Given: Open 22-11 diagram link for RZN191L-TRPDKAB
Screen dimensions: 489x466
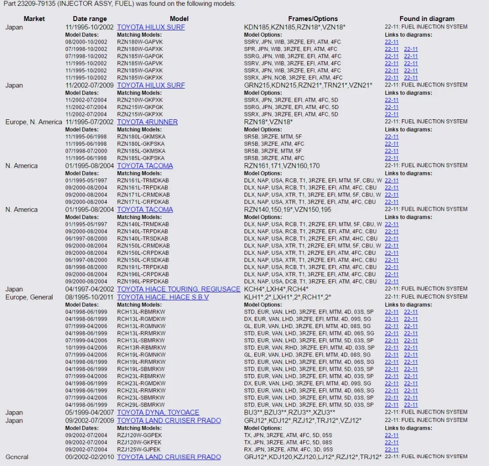Looking at the screenshot, I should pos(391,267).
